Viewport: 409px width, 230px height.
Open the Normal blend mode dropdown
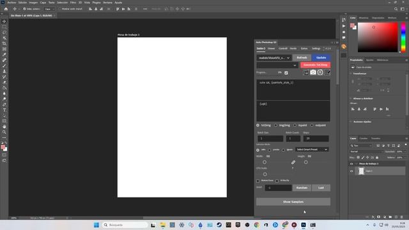point(366,151)
